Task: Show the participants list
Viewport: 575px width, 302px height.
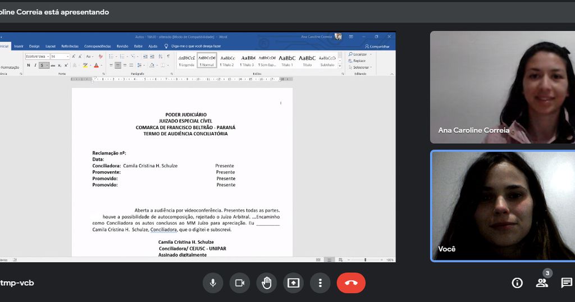Action: (542, 283)
